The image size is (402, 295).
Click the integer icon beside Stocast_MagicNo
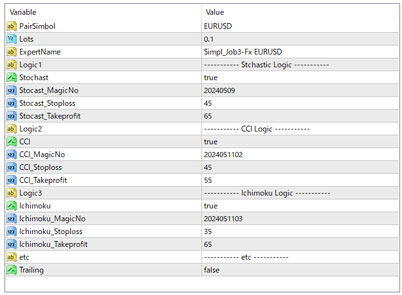11,90
